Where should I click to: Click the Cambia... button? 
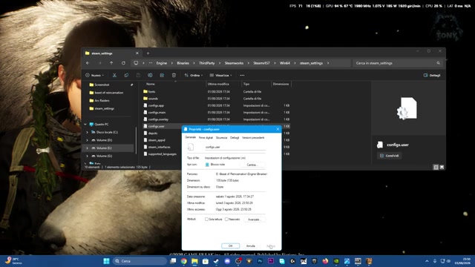click(x=252, y=165)
